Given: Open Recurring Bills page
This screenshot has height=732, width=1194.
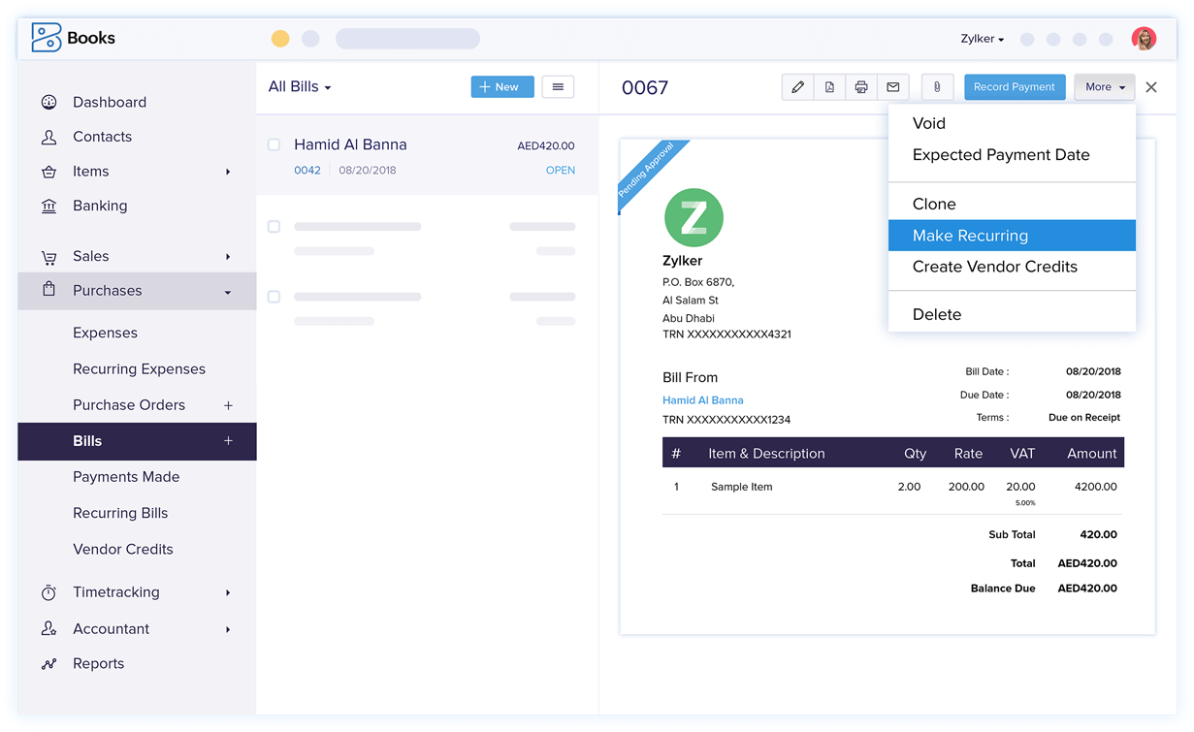Looking at the screenshot, I should (x=120, y=513).
